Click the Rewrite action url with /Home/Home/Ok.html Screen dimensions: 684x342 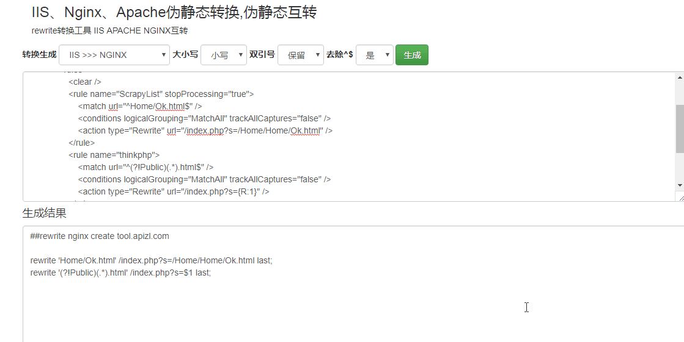[205, 130]
